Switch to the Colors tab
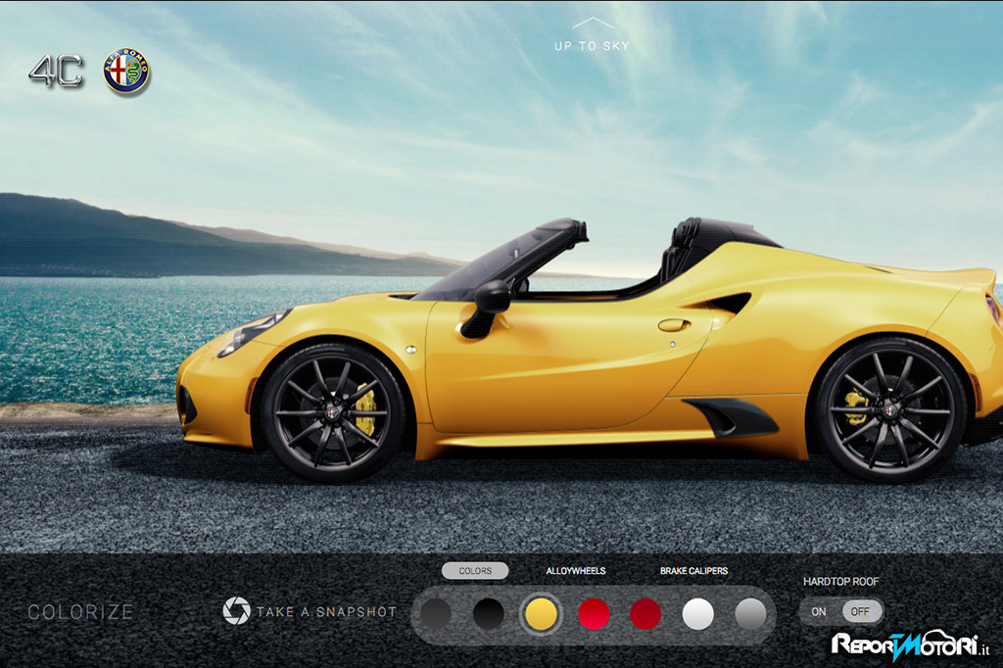 475,571
